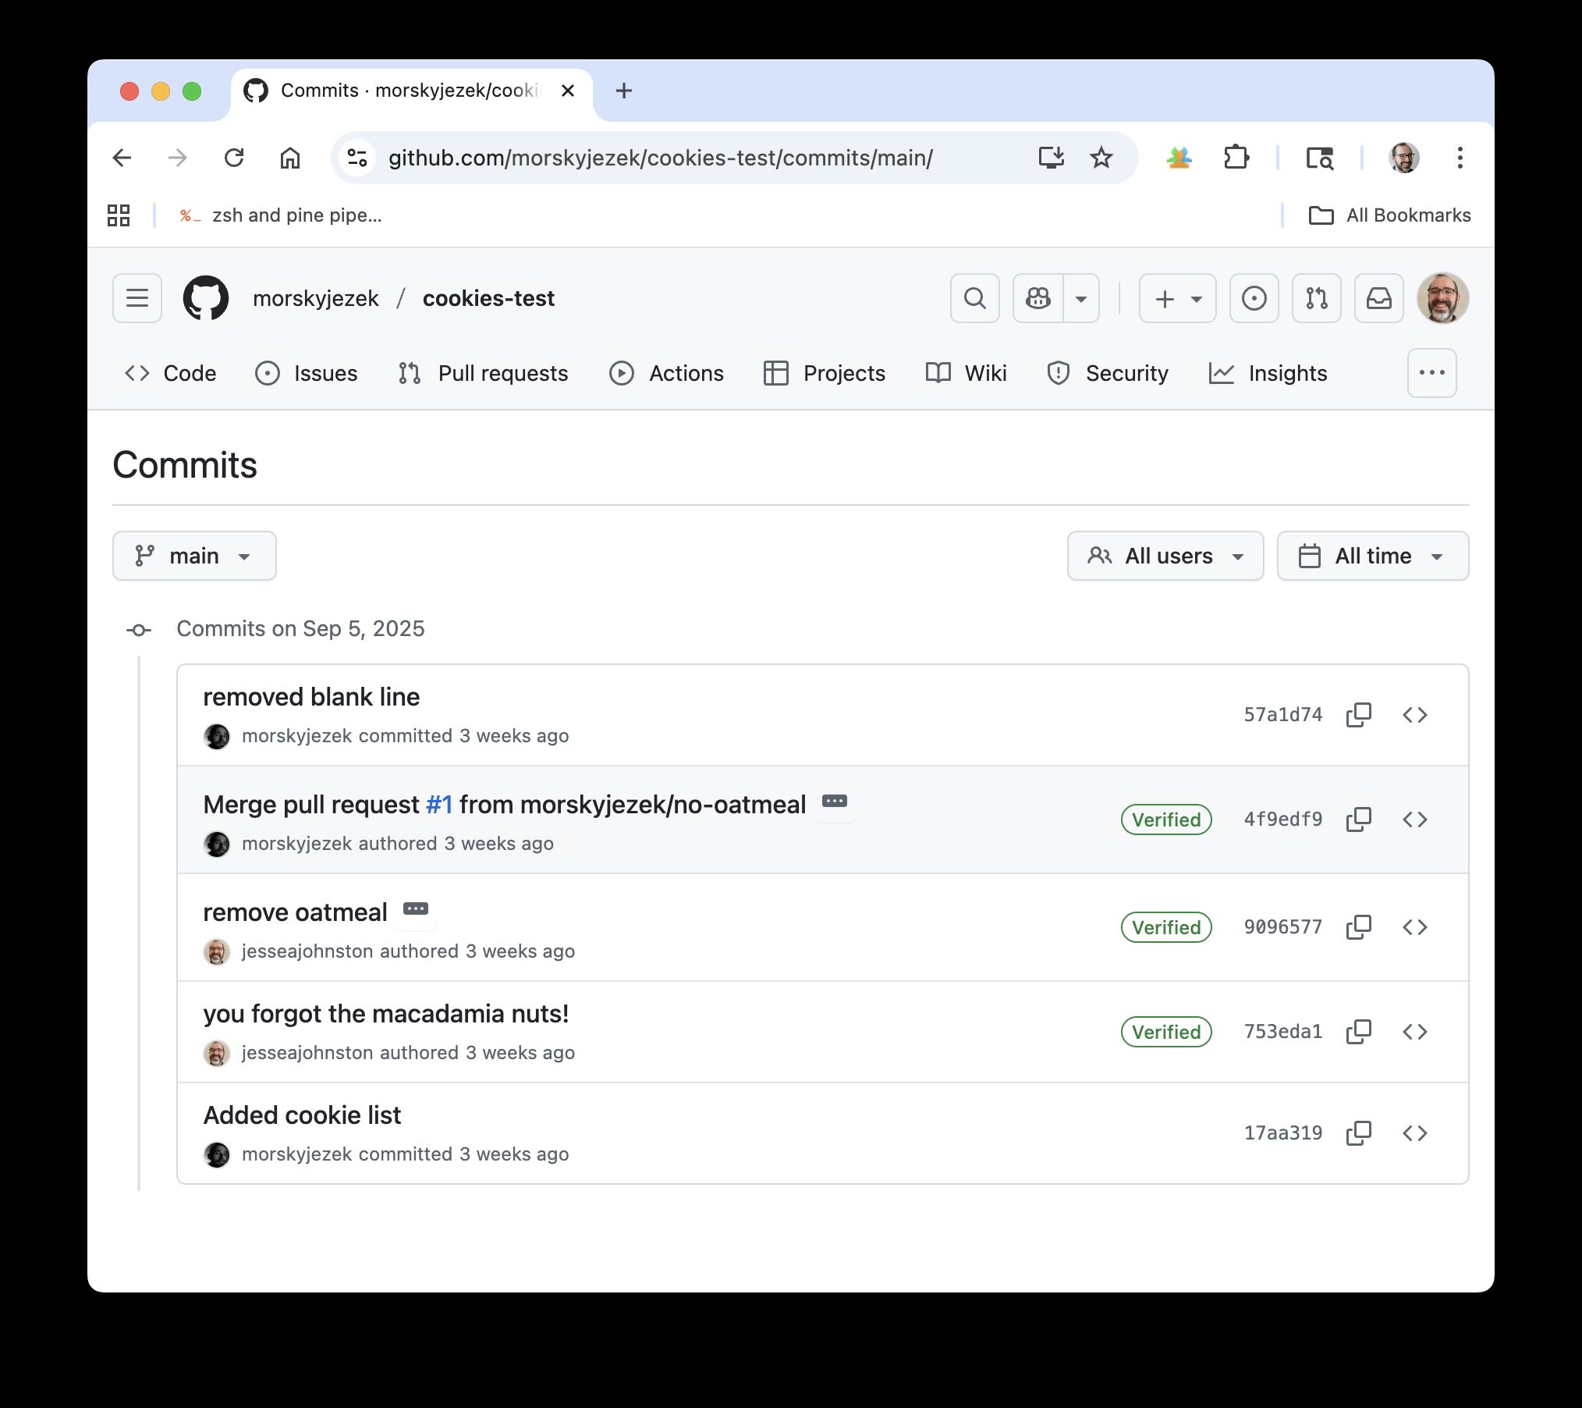Toggle the expanded message for remove oatmeal commit
The image size is (1582, 1408).
(415, 909)
